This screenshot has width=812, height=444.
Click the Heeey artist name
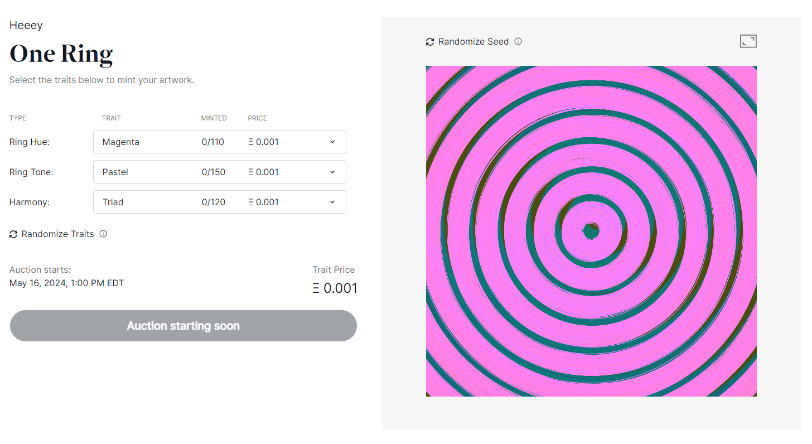coord(26,25)
